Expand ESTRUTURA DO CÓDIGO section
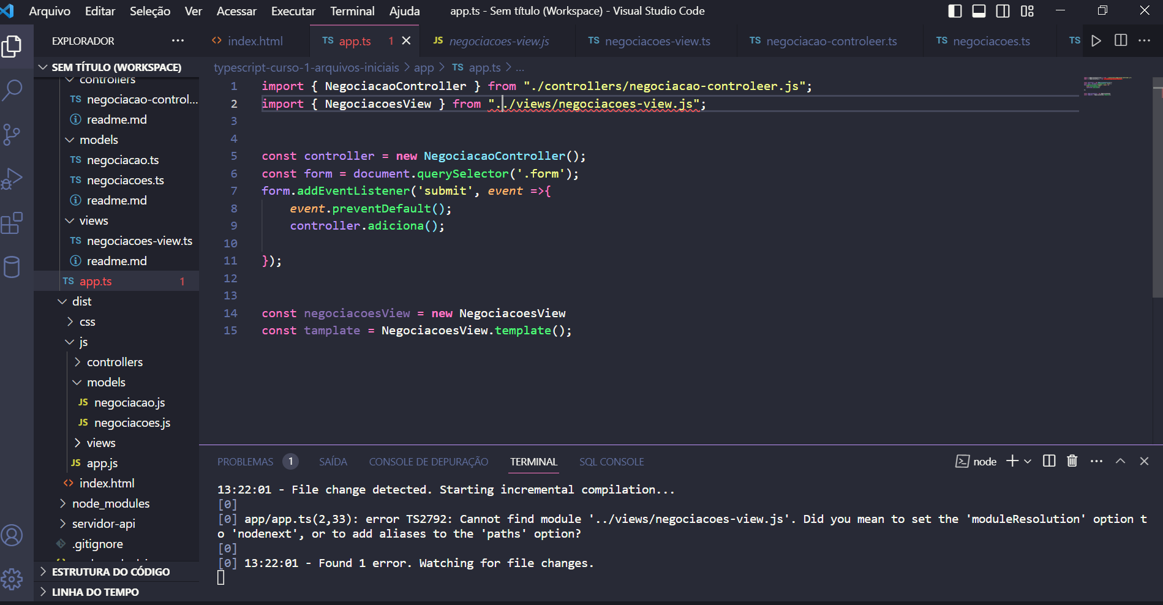This screenshot has width=1163, height=605. click(x=116, y=571)
